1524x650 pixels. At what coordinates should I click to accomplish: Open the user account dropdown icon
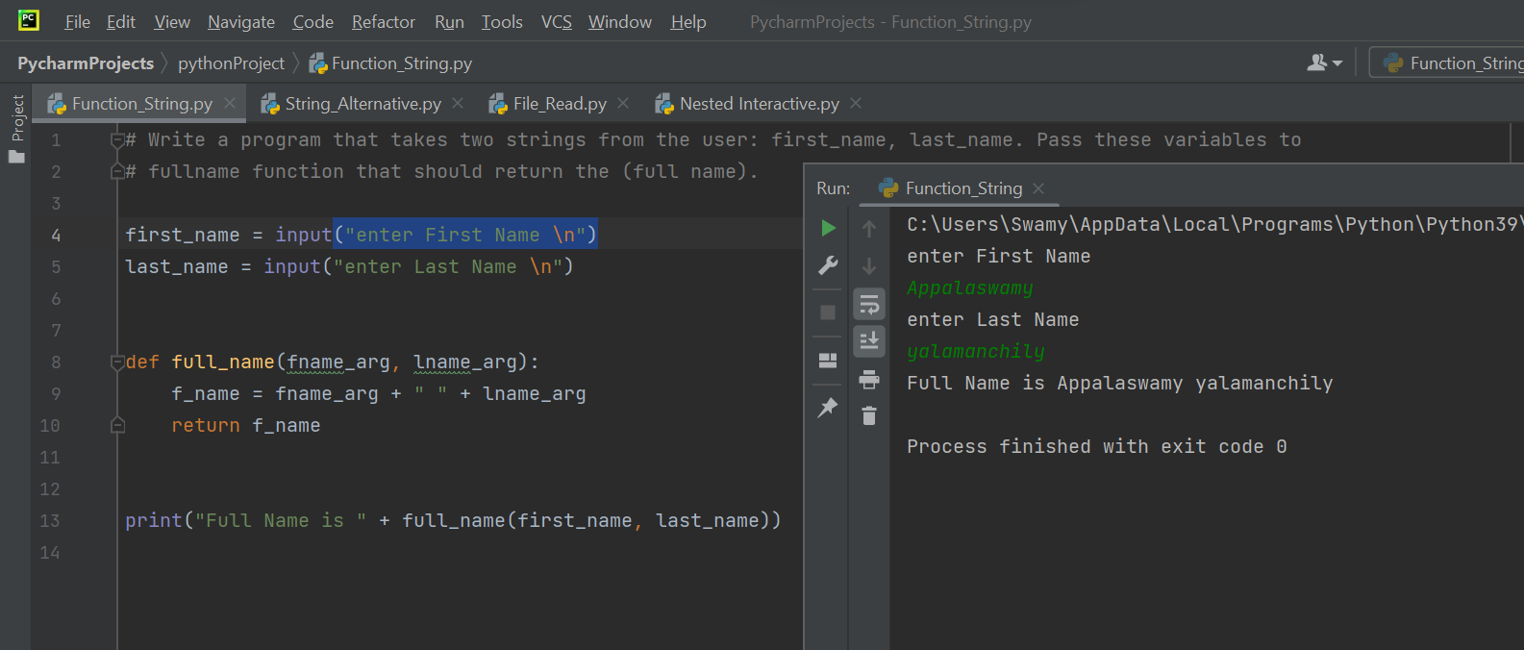click(x=1324, y=62)
